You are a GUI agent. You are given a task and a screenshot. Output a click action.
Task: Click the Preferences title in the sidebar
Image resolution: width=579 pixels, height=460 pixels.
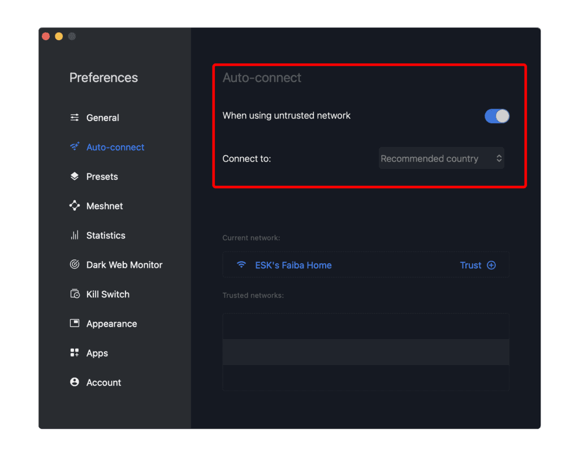tap(103, 77)
